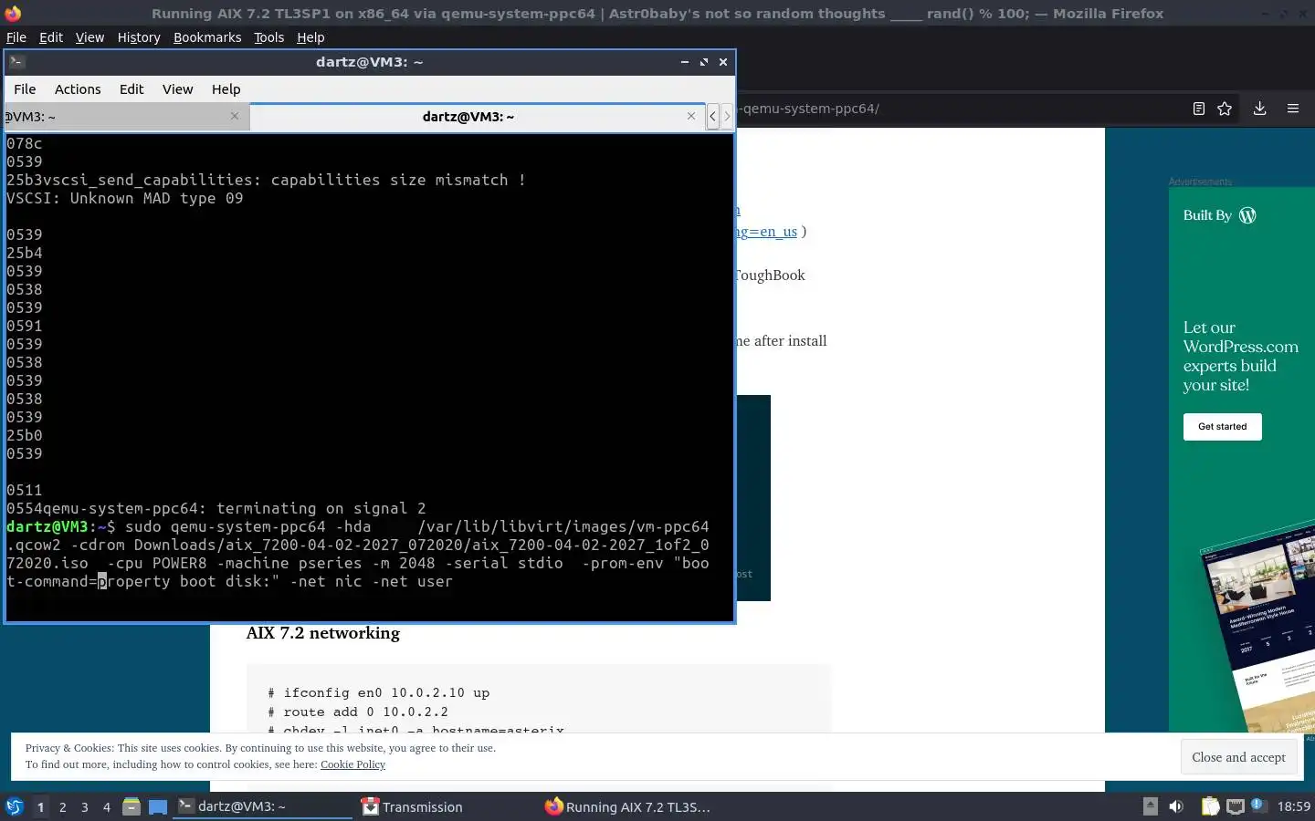The width and height of the screenshot is (1315, 821).
Task: Click the ifconfig en0 code line
Action: [379, 692]
